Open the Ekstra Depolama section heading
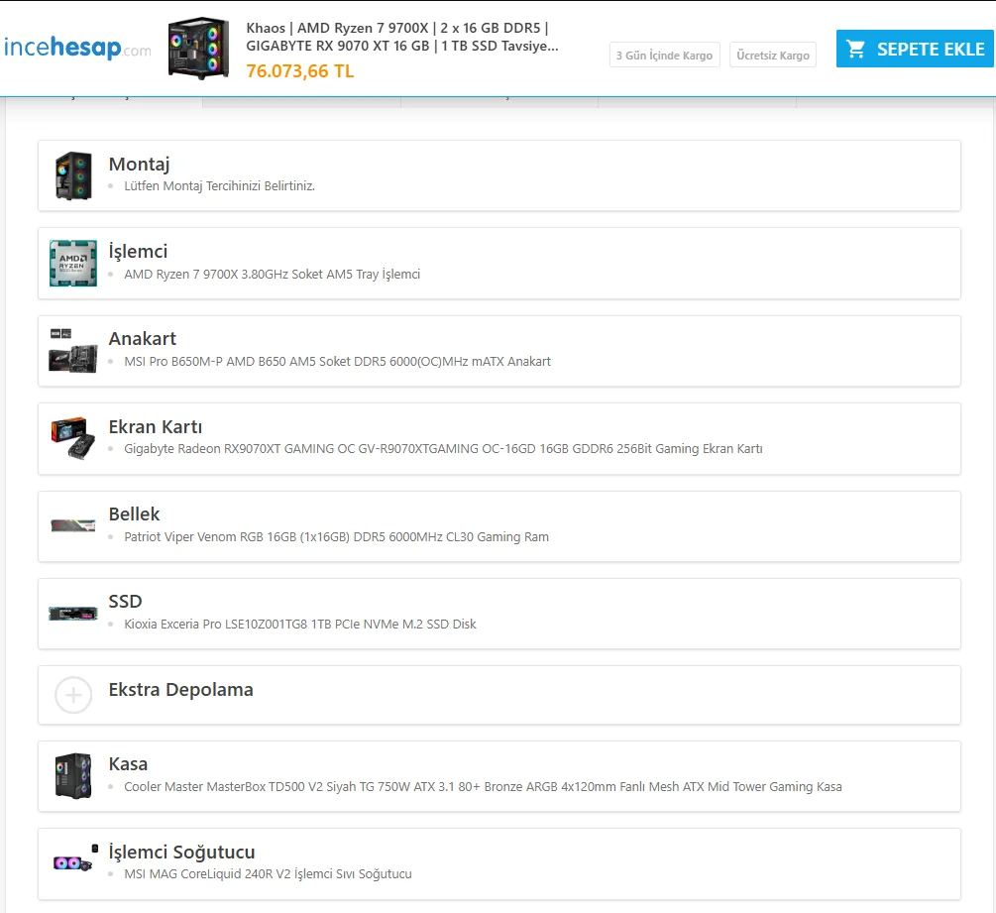The width and height of the screenshot is (996, 913). [181, 689]
